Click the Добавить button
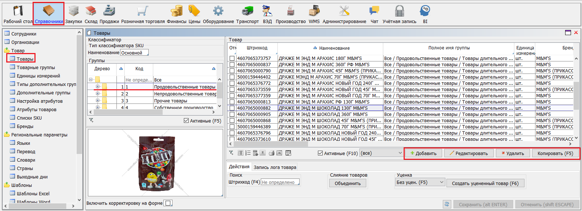The width and height of the screenshot is (582, 211). click(x=423, y=154)
